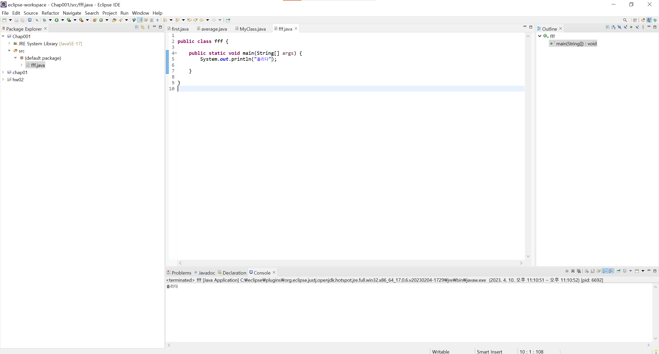Screen dimensions: 659x354
Task: Click editor vertical scrollbar down arrow
Action: [x=528, y=256]
